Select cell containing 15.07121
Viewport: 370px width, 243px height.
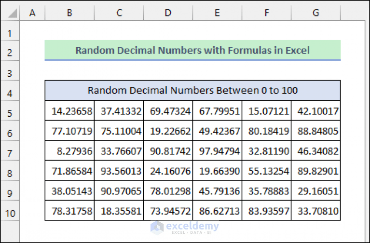tap(267, 110)
